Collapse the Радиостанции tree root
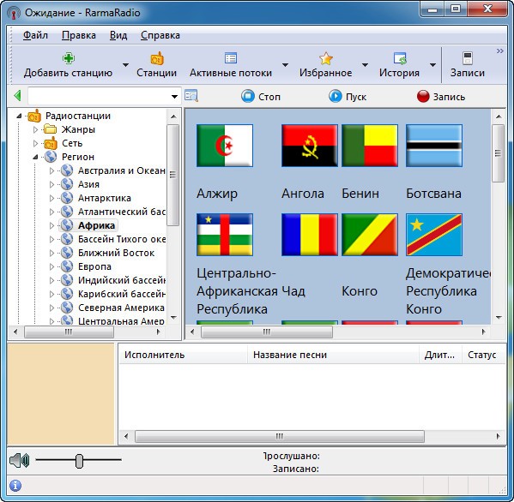Screen dimensions: 514x502 click(x=19, y=116)
